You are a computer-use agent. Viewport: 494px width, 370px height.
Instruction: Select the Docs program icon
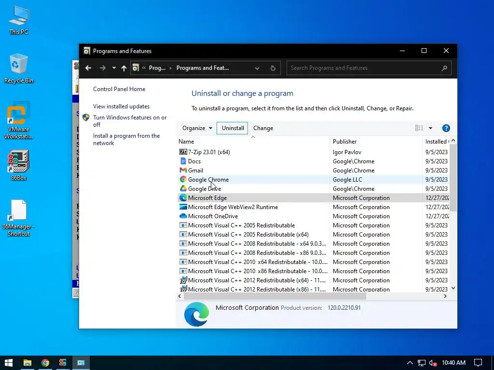(183, 161)
